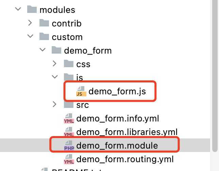Click the YML icon beside demo_form.info.yml
The height and width of the screenshot is (171, 219).
pyautogui.click(x=69, y=119)
